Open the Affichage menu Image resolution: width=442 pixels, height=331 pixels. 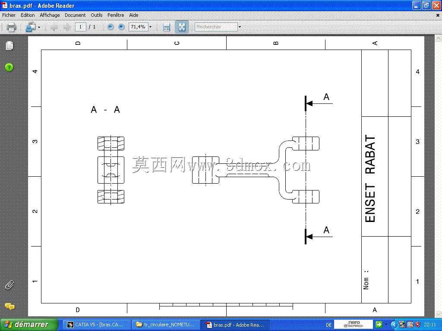click(50, 15)
